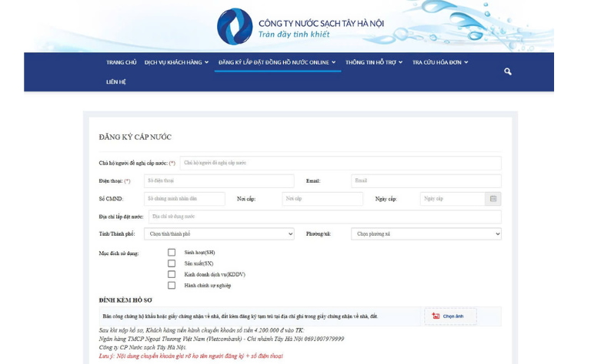Tick the Hành chính sự nghiệp checkbox
Screen dimensions: 591x364
pyautogui.click(x=172, y=286)
